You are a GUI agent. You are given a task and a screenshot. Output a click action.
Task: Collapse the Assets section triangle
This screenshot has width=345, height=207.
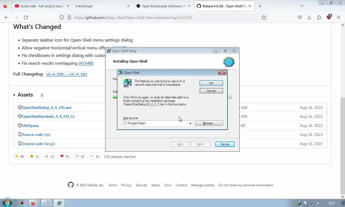pos(14,95)
